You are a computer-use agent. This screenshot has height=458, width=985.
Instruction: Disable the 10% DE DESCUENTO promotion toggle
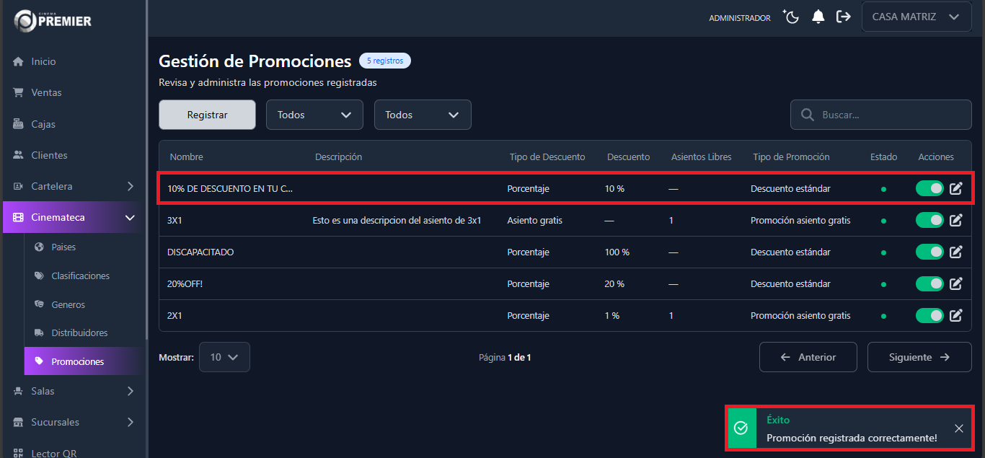pos(929,188)
